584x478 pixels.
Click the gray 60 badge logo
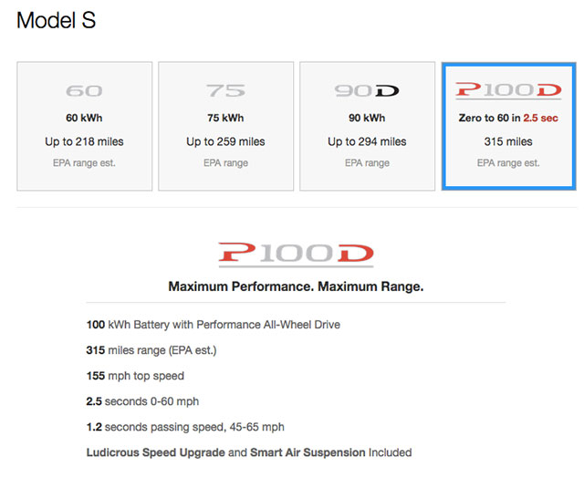(84, 91)
